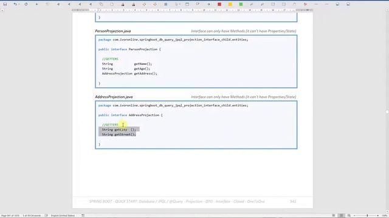Screen dimensions: 389x218
Task: Click the highlighted 'String getCity();' line
Action: coord(119,130)
